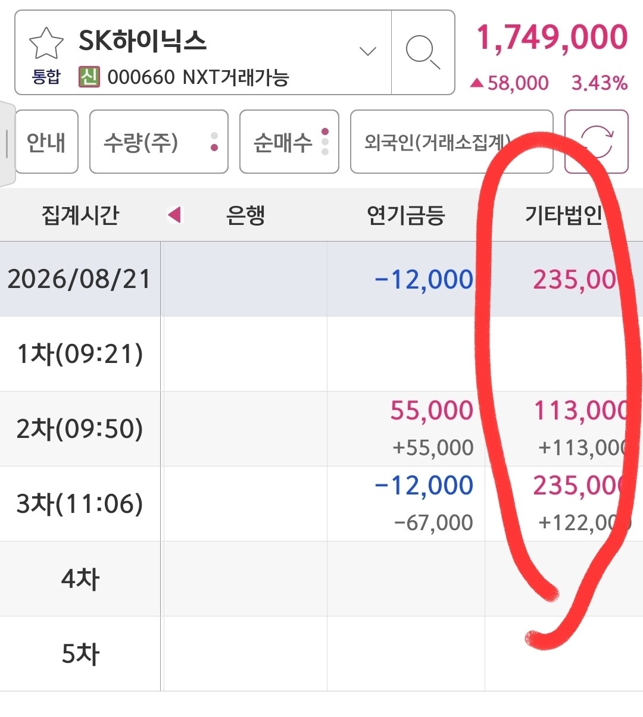643x717 pixels.
Task: Select the 은행 column header
Action: (245, 215)
